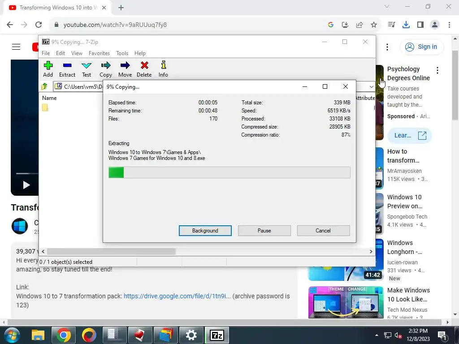Image resolution: width=459 pixels, height=344 pixels.
Task: Reload the YouTube page
Action: 39,25
